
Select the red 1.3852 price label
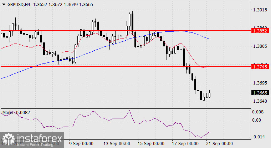260,31
